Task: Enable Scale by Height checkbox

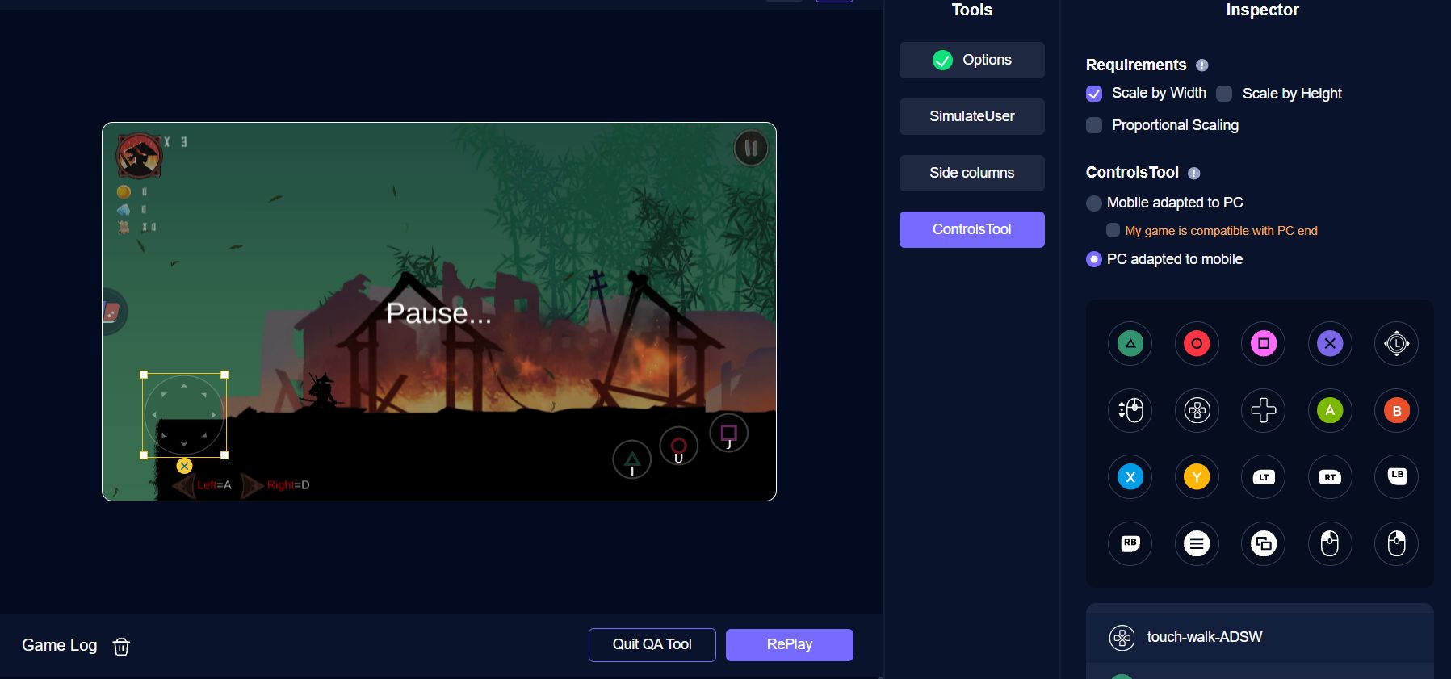Action: click(x=1224, y=94)
